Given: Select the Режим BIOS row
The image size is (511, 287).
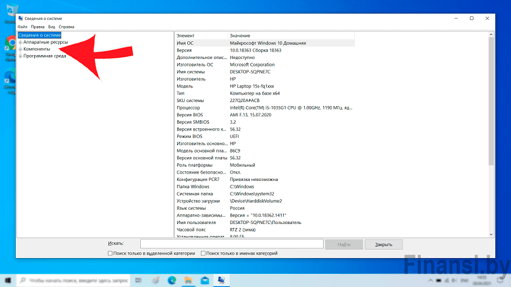Looking at the screenshot, I should pyautogui.click(x=265, y=136).
